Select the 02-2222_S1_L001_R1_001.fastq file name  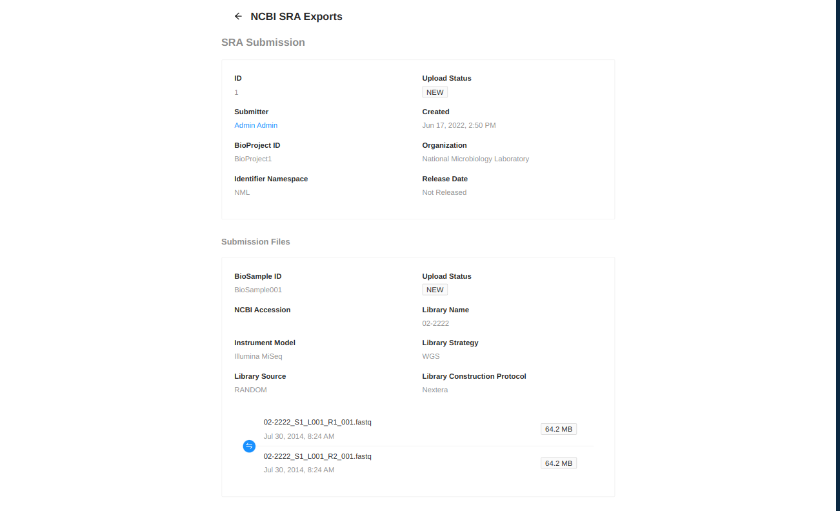point(317,422)
